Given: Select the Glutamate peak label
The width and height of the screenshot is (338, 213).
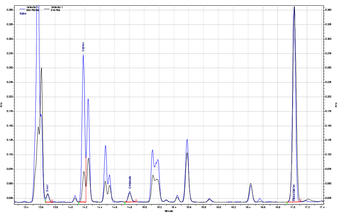Looking at the screenshot, I should point(130,182).
